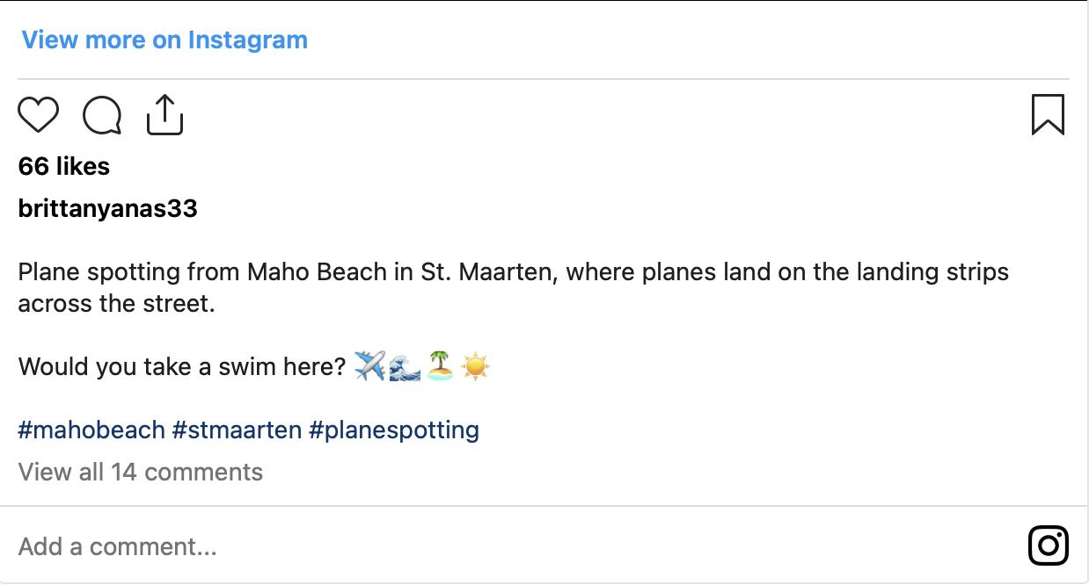Visit the brittanyanas33 profile
This screenshot has width=1089, height=585.
(x=107, y=209)
